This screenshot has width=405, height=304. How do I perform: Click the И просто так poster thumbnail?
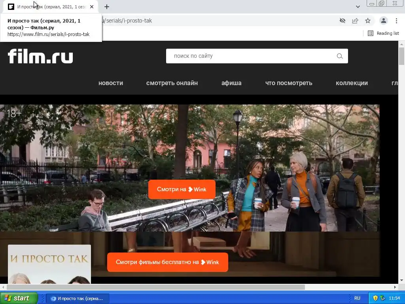49,264
